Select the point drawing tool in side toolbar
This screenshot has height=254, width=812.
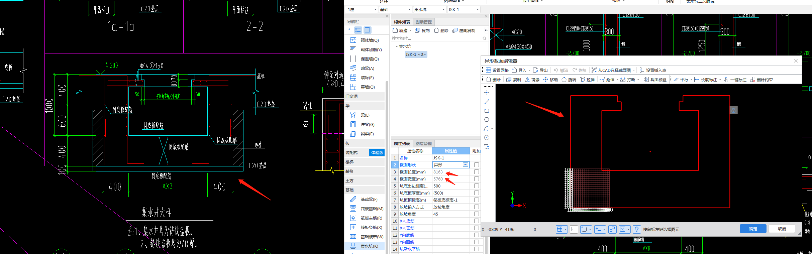click(x=487, y=92)
